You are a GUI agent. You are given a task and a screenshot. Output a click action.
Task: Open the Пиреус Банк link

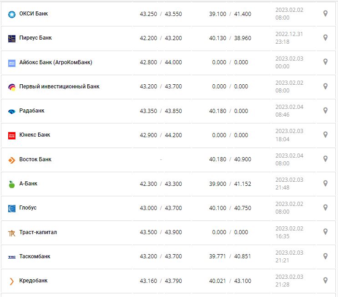pyautogui.click(x=35, y=38)
